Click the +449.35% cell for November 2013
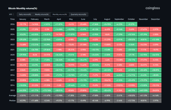The height and width of the screenshot is (110, 171). 143,90
